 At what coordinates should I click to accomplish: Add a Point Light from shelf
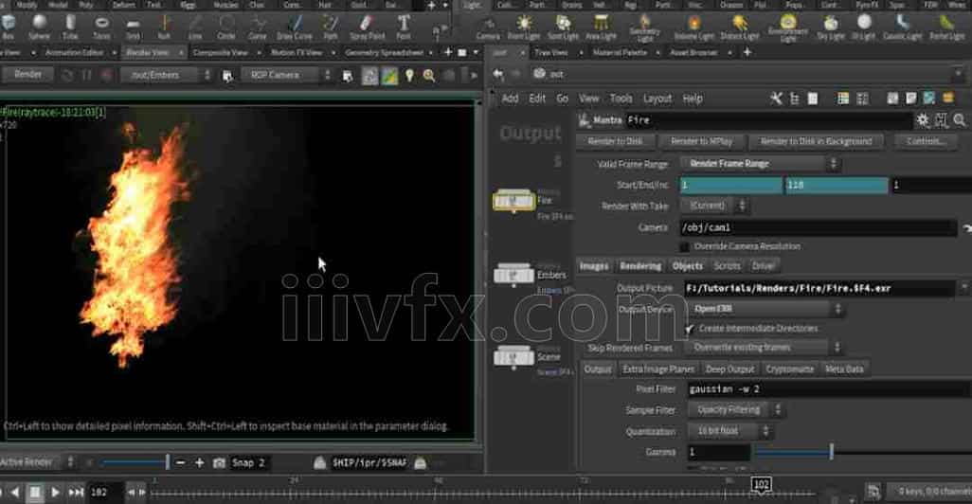click(524, 27)
